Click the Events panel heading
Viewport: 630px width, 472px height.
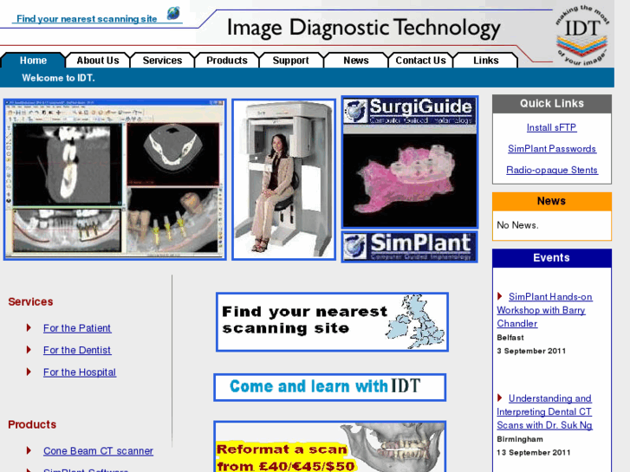click(552, 258)
